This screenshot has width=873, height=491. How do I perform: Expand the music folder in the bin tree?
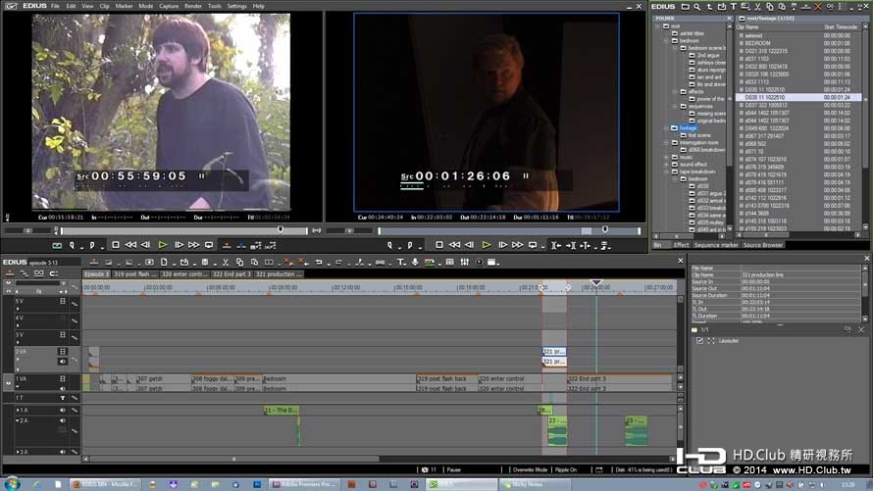pos(666,158)
